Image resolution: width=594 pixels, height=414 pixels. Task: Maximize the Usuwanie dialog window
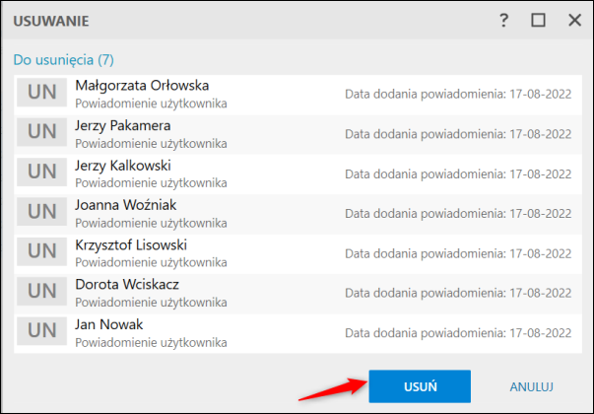tap(538, 20)
